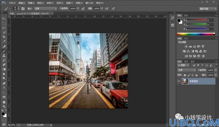The width and height of the screenshot is (219, 127).
Task: Toggle lock transparent pixels
Action: (185, 75)
